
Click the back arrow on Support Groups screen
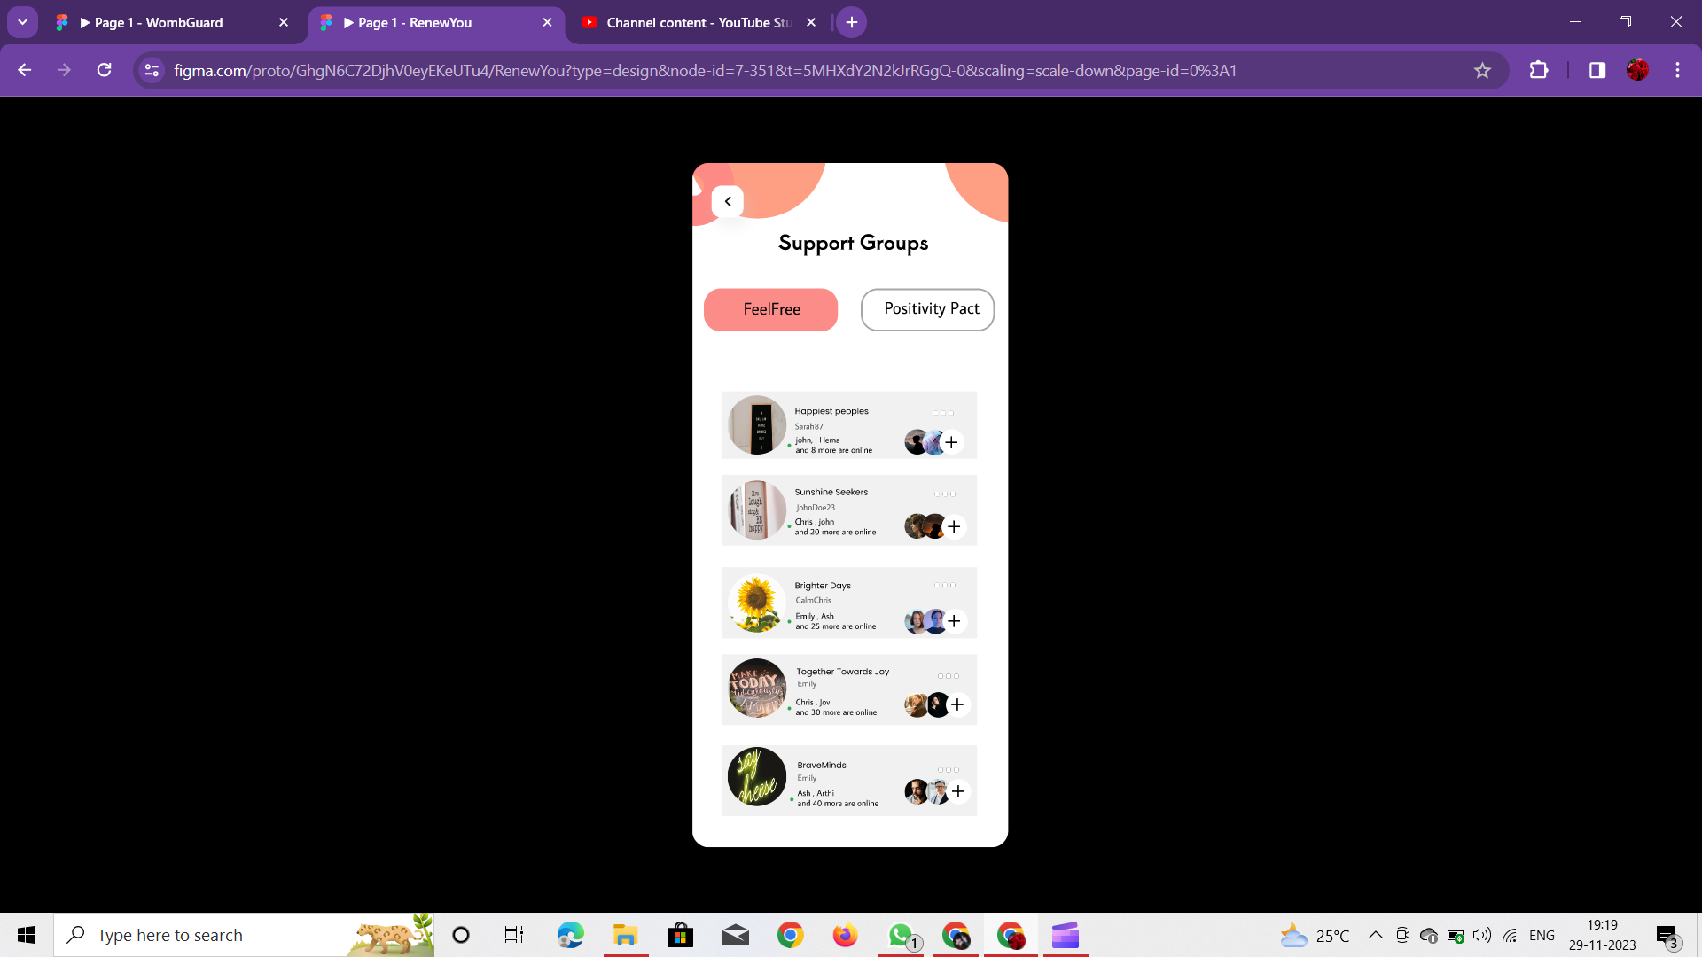tap(728, 202)
